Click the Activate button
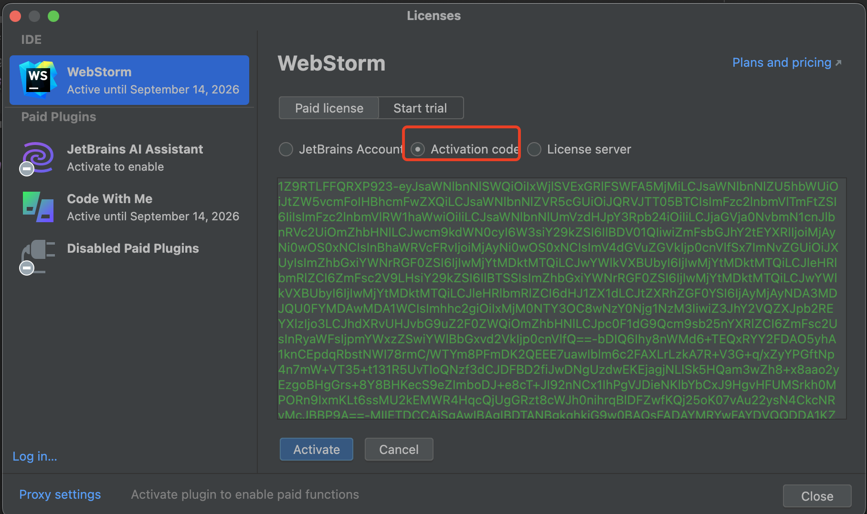Viewport: 867px width, 514px height. [x=317, y=450]
